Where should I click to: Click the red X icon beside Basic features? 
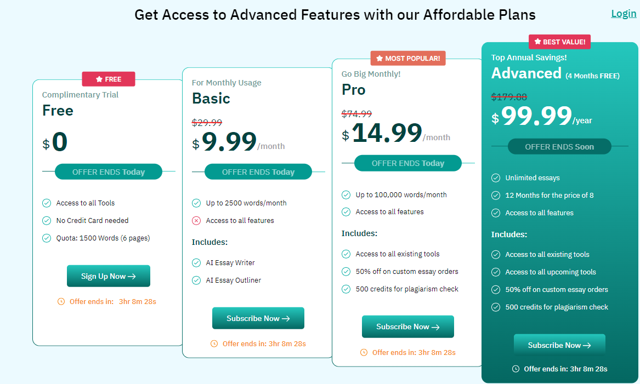196,221
